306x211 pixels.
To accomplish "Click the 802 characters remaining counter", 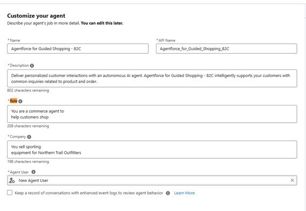I will pos(28,90).
